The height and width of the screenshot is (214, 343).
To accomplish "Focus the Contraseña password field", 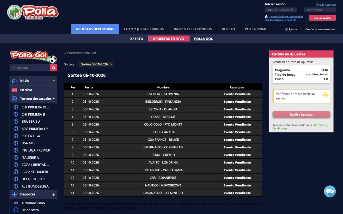I will (320, 10).
